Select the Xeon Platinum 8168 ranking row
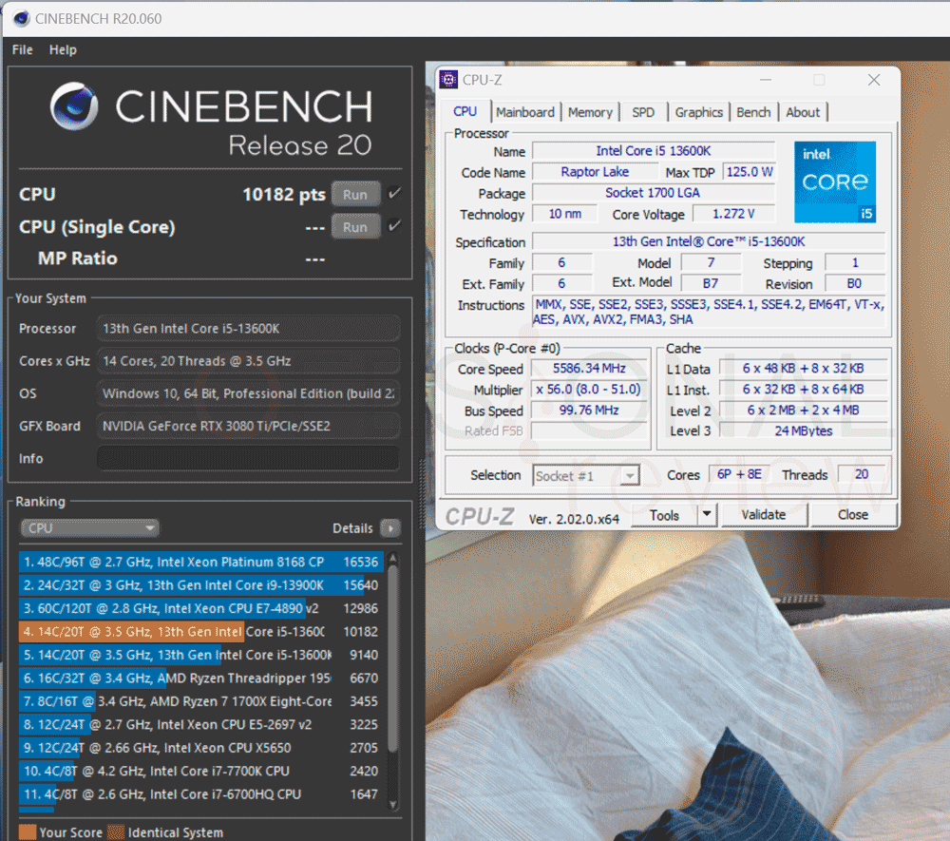The height and width of the screenshot is (841, 950). point(201,562)
